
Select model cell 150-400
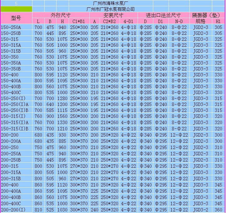pos(16,75)
